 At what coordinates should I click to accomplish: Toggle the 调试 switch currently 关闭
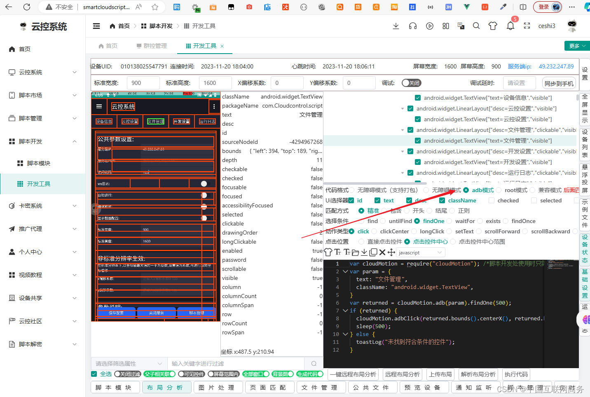pyautogui.click(x=411, y=83)
